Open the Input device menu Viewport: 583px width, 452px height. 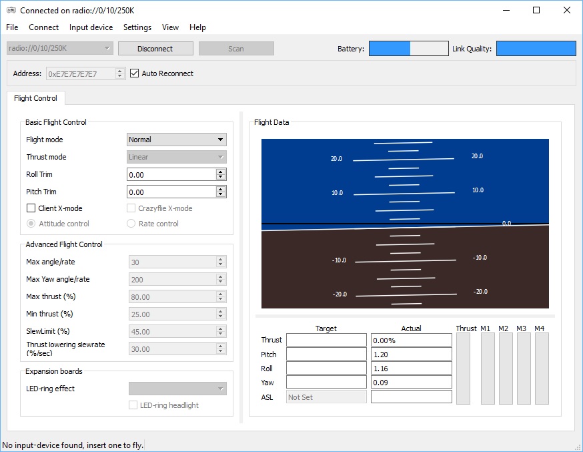pyautogui.click(x=91, y=27)
